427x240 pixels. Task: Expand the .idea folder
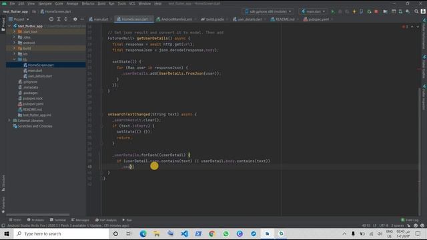tap(15, 37)
